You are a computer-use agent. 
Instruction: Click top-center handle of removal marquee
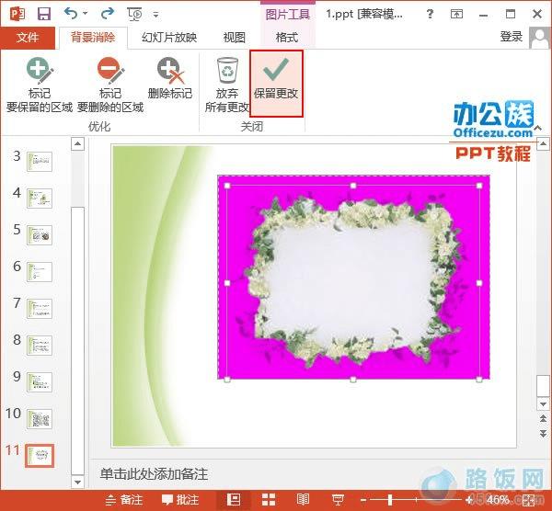(353, 186)
